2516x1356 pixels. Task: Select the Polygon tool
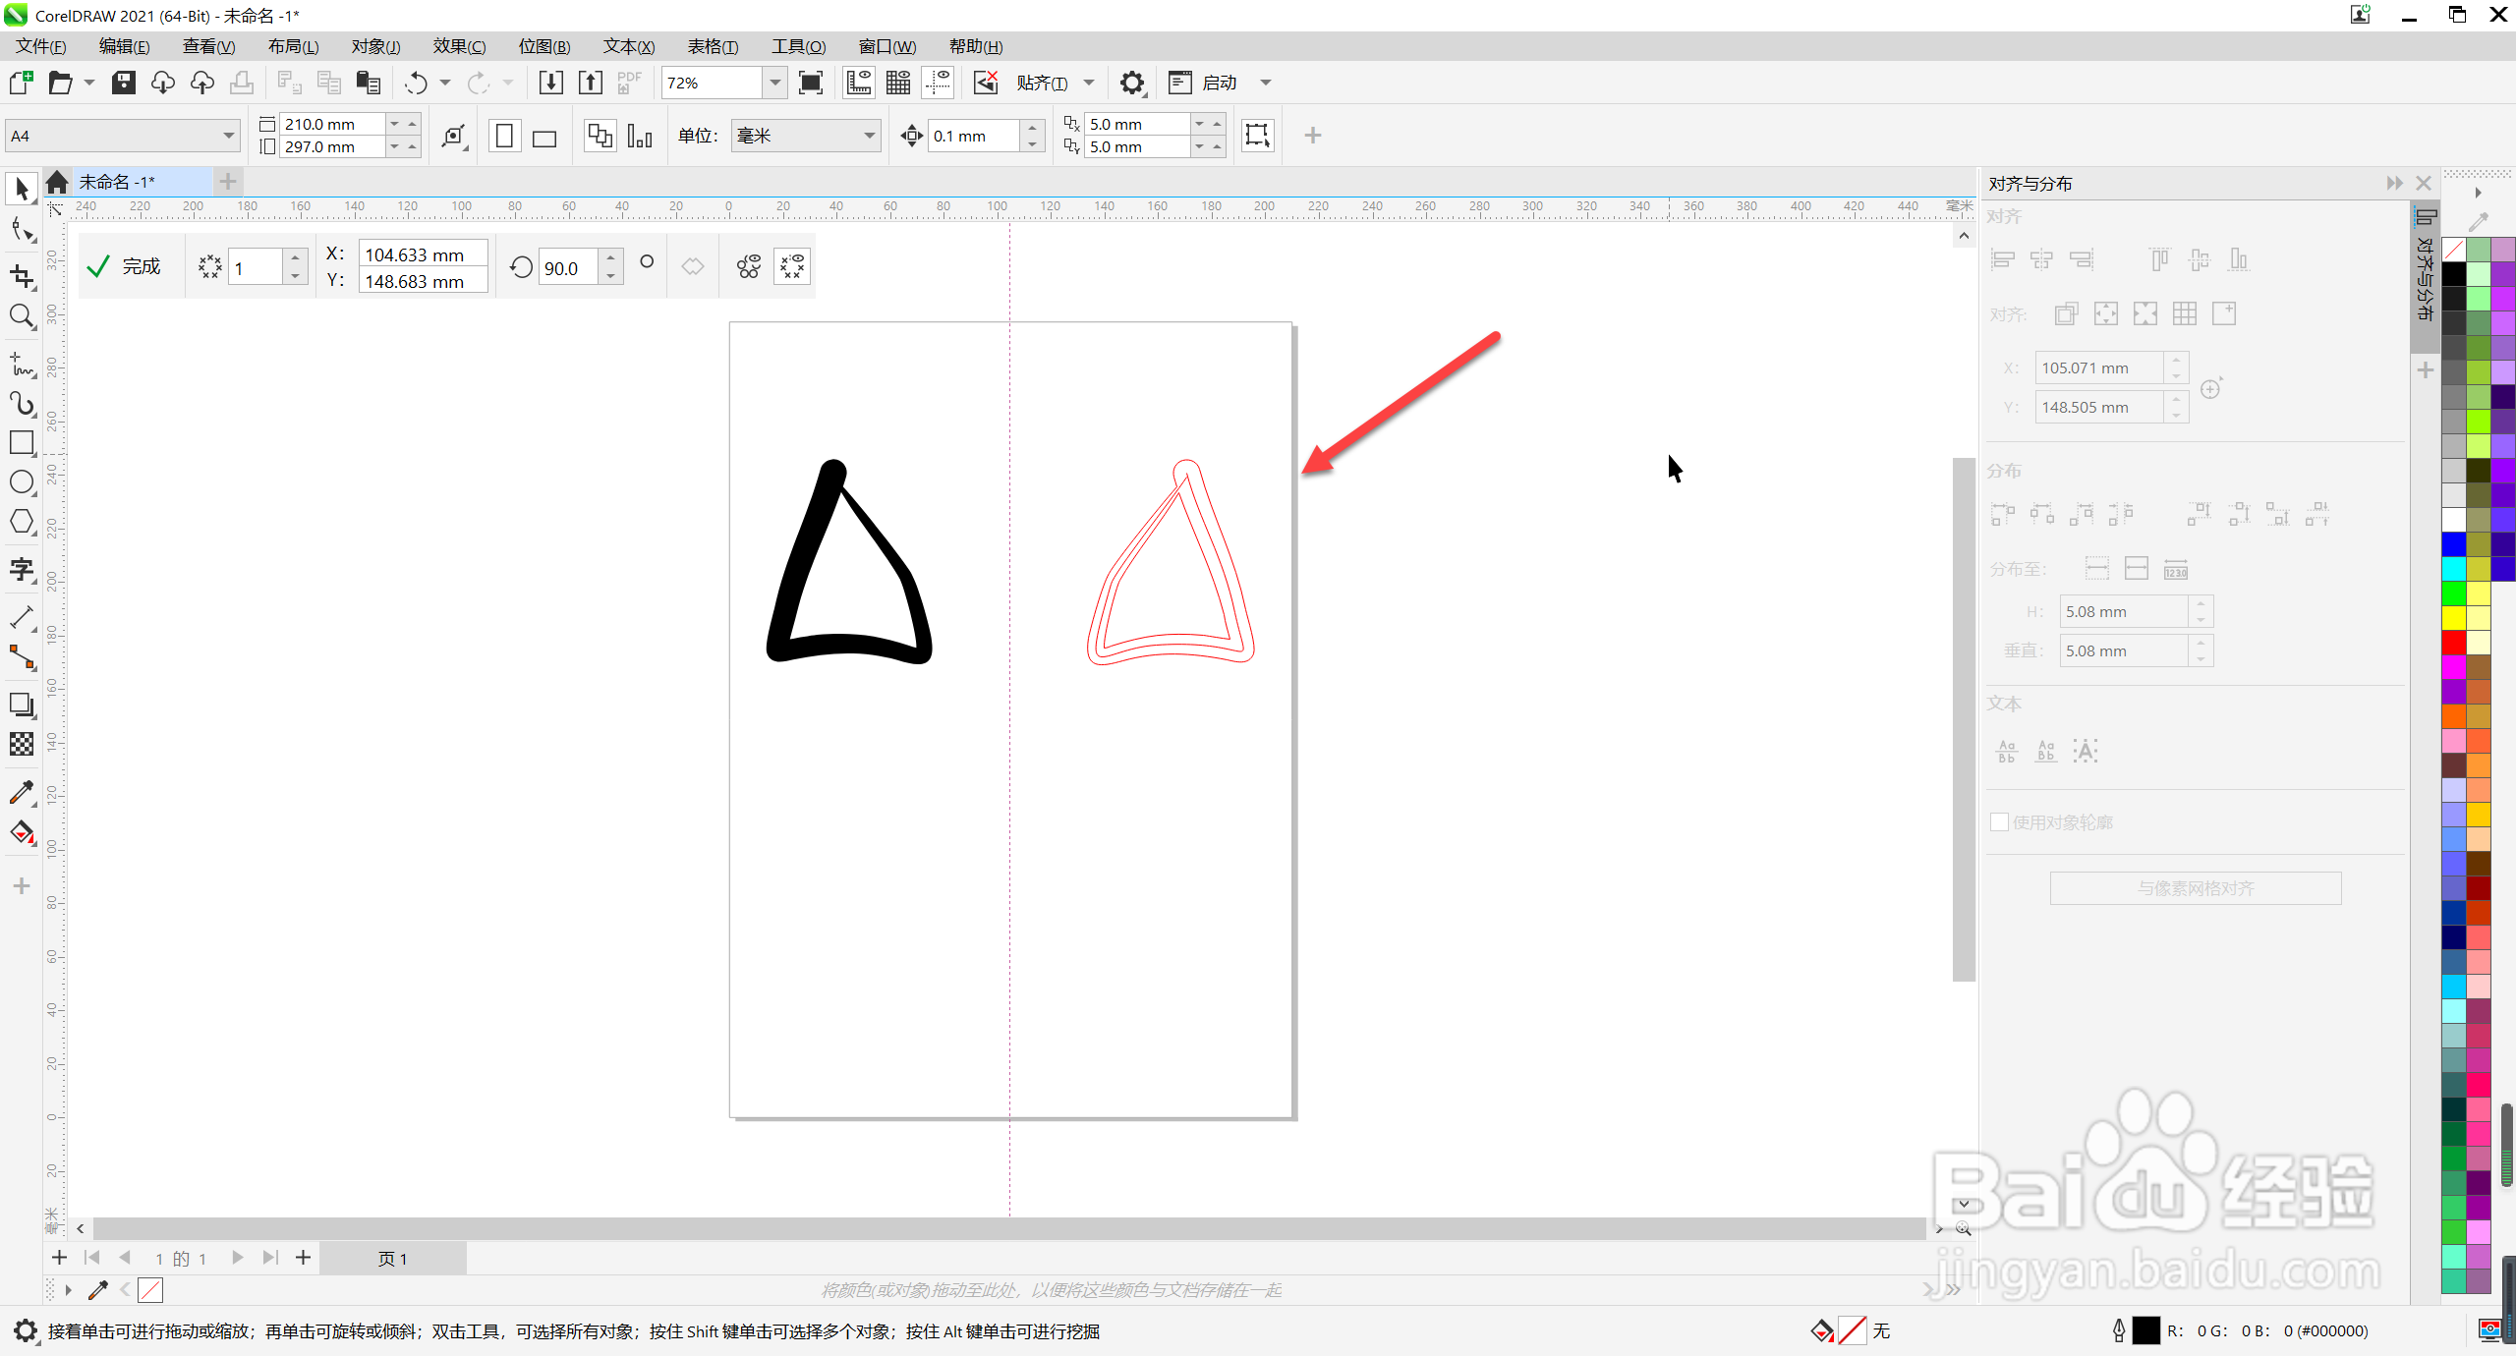tap(22, 522)
